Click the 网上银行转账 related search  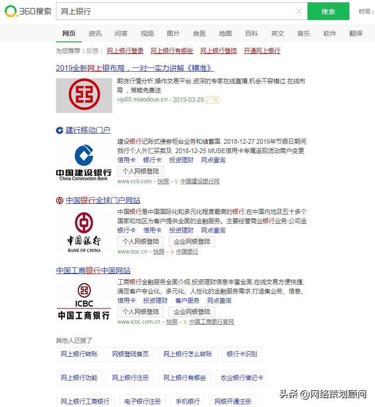tap(79, 354)
